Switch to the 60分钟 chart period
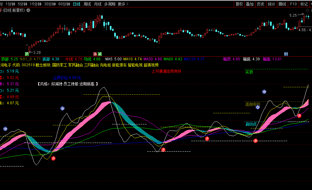The width and height of the screenshot is (312, 190). click(x=64, y=4)
